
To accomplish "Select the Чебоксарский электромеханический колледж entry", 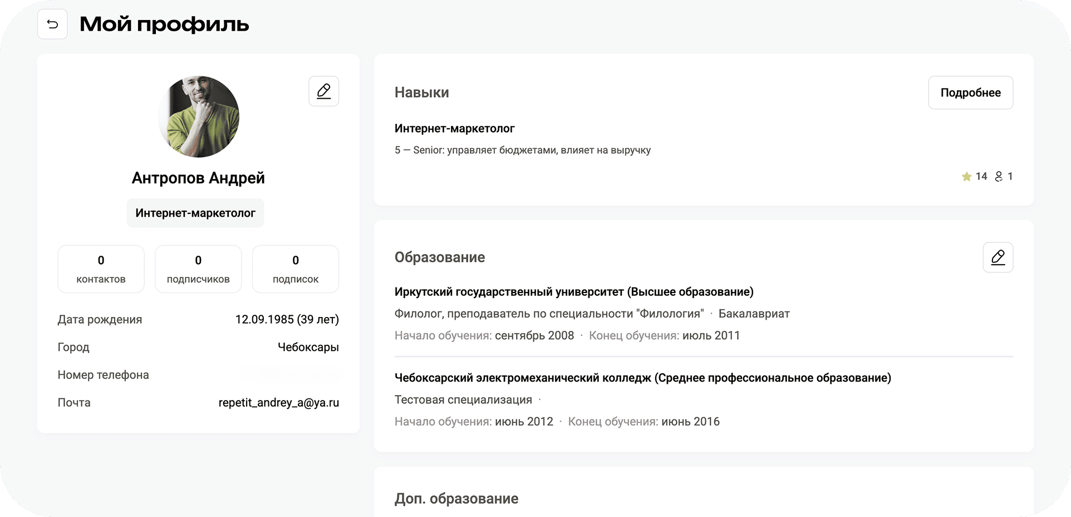I will 642,377.
